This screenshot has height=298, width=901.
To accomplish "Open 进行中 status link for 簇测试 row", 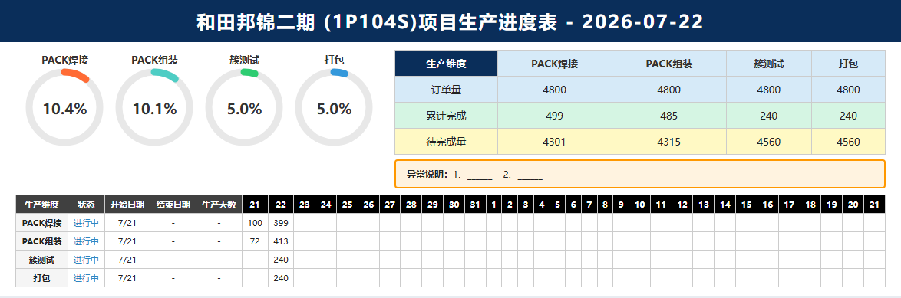I will [x=86, y=260].
